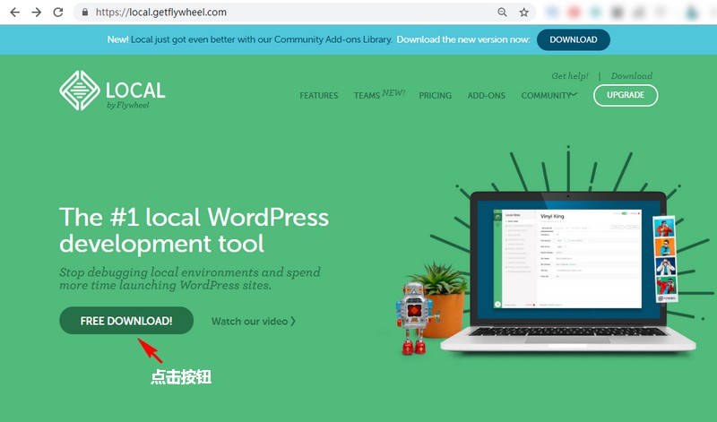Click the 'Stop debugging local environments' subtitle
This screenshot has height=422, width=717.
190,279
